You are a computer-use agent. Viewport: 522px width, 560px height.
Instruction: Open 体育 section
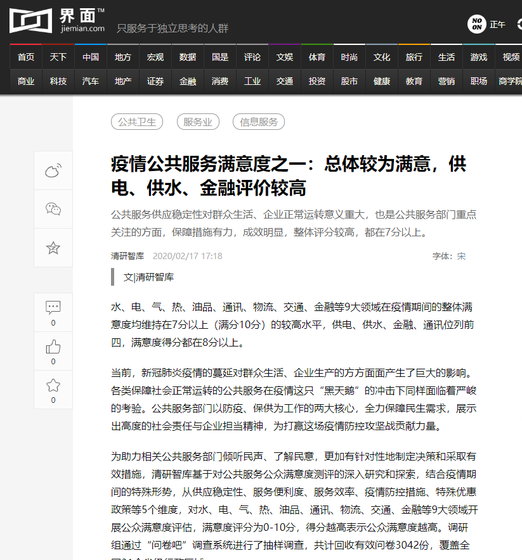coord(317,57)
